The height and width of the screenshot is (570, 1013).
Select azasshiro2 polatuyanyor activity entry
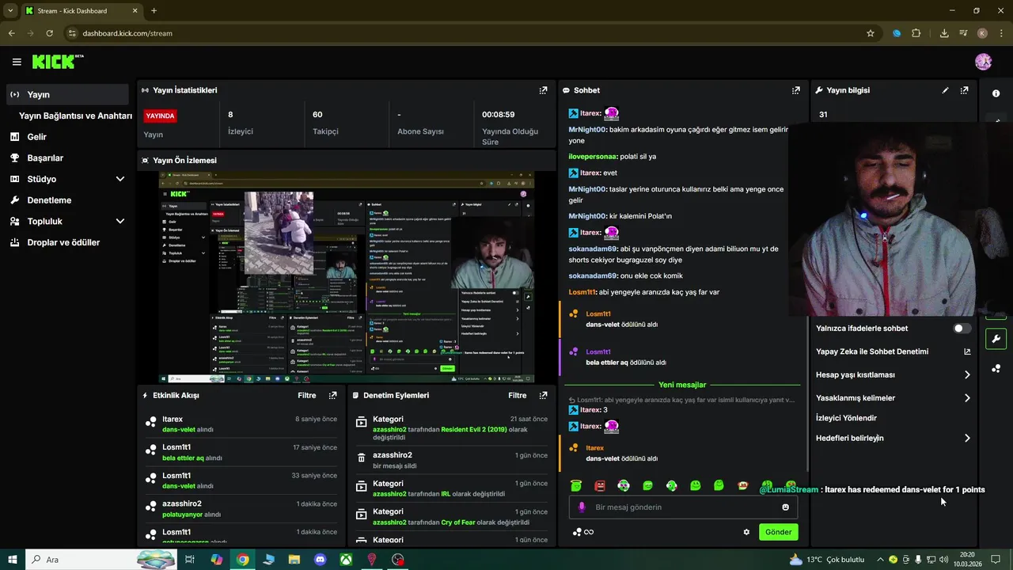tap(241, 508)
